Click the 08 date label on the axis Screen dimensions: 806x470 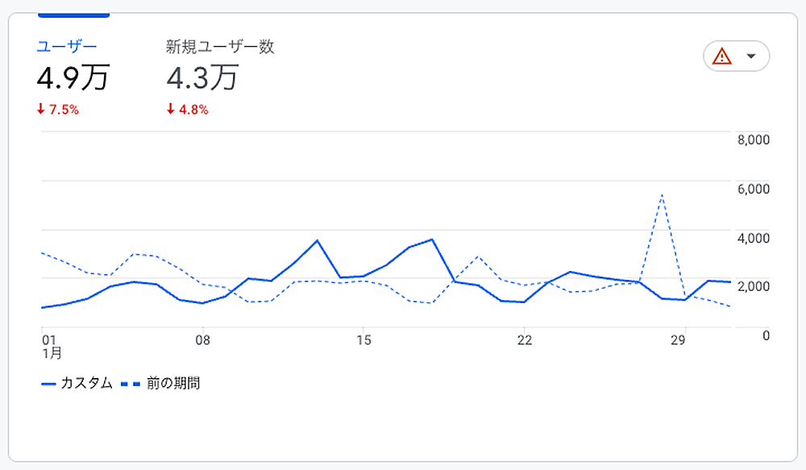point(203,340)
